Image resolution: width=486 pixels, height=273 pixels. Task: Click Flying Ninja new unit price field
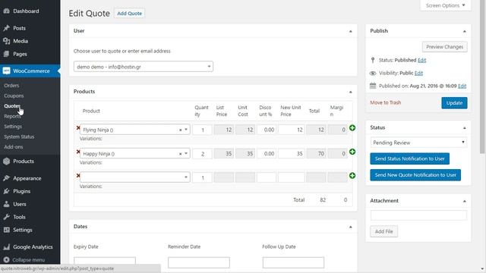pos(292,130)
